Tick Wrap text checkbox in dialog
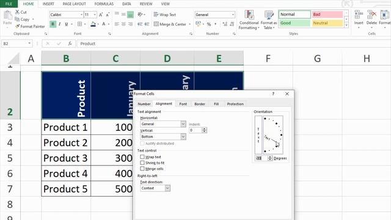 click(142, 157)
